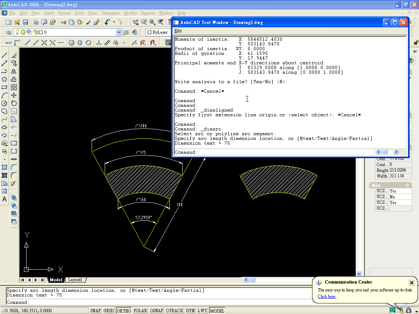Toggle DYN dynamic input
The width and height of the screenshot is (419, 314).
pyautogui.click(x=190, y=310)
